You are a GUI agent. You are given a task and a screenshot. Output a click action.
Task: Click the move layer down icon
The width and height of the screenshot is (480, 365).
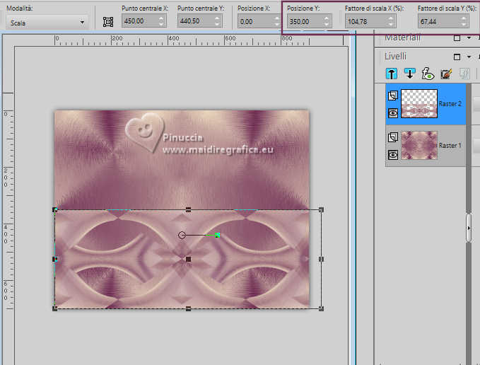(409, 74)
